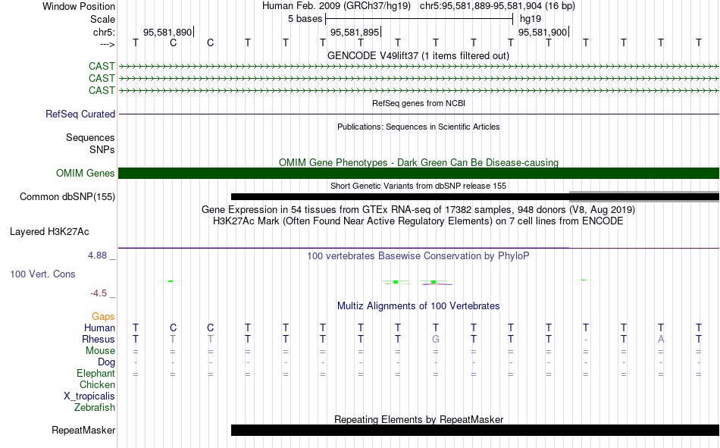Viewport: 720px width, 448px height.
Task: Click the A base in Rhesus row
Action: click(x=661, y=340)
